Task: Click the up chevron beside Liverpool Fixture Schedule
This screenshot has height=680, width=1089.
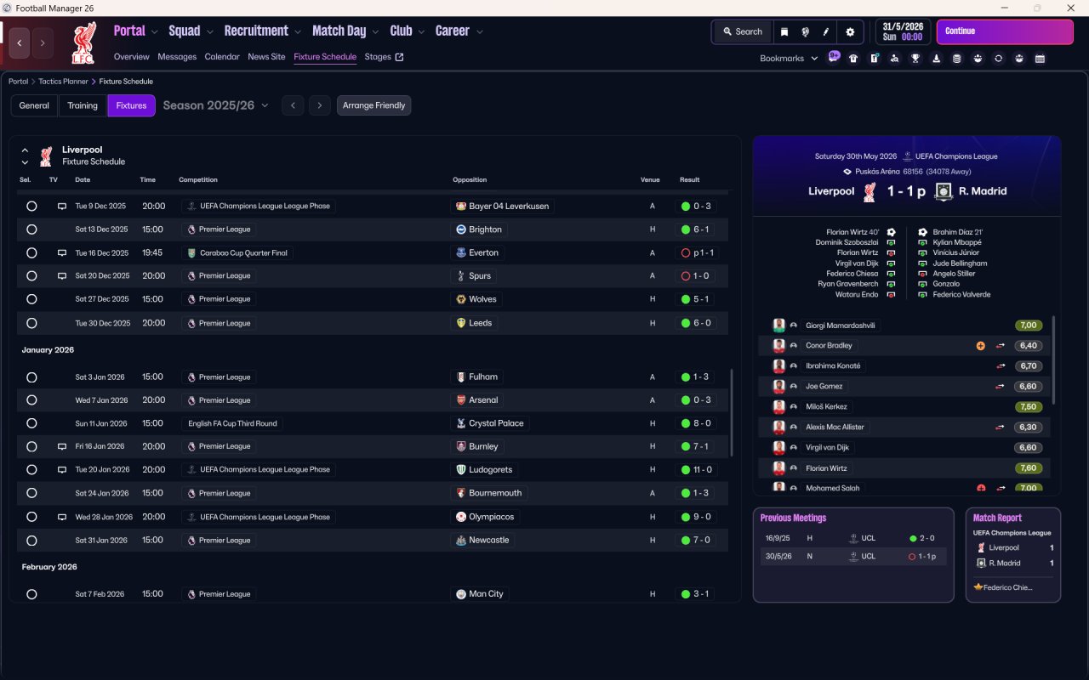Action: tap(25, 150)
